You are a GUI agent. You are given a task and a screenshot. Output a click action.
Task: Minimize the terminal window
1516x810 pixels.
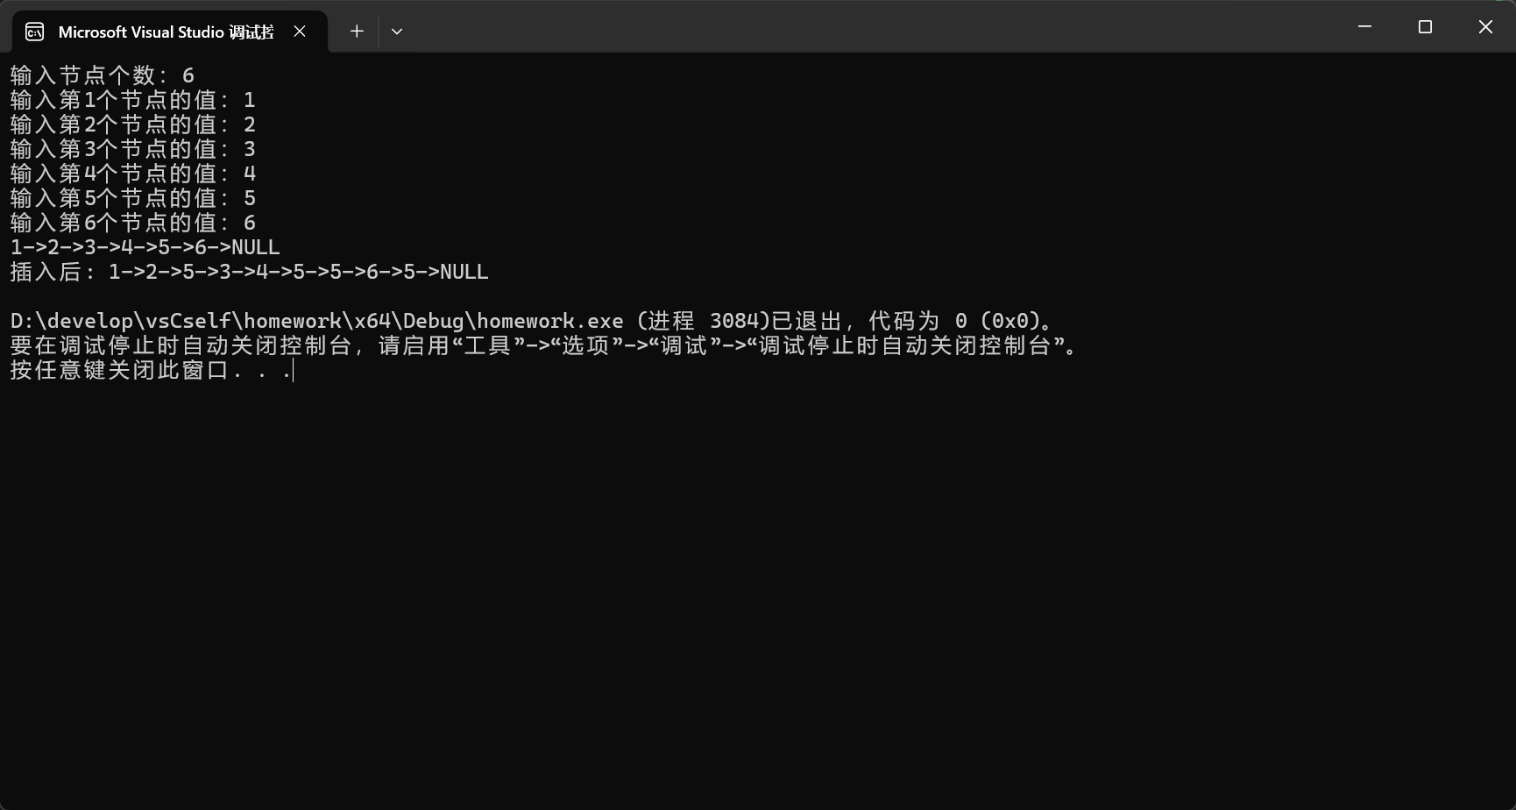[x=1364, y=26]
